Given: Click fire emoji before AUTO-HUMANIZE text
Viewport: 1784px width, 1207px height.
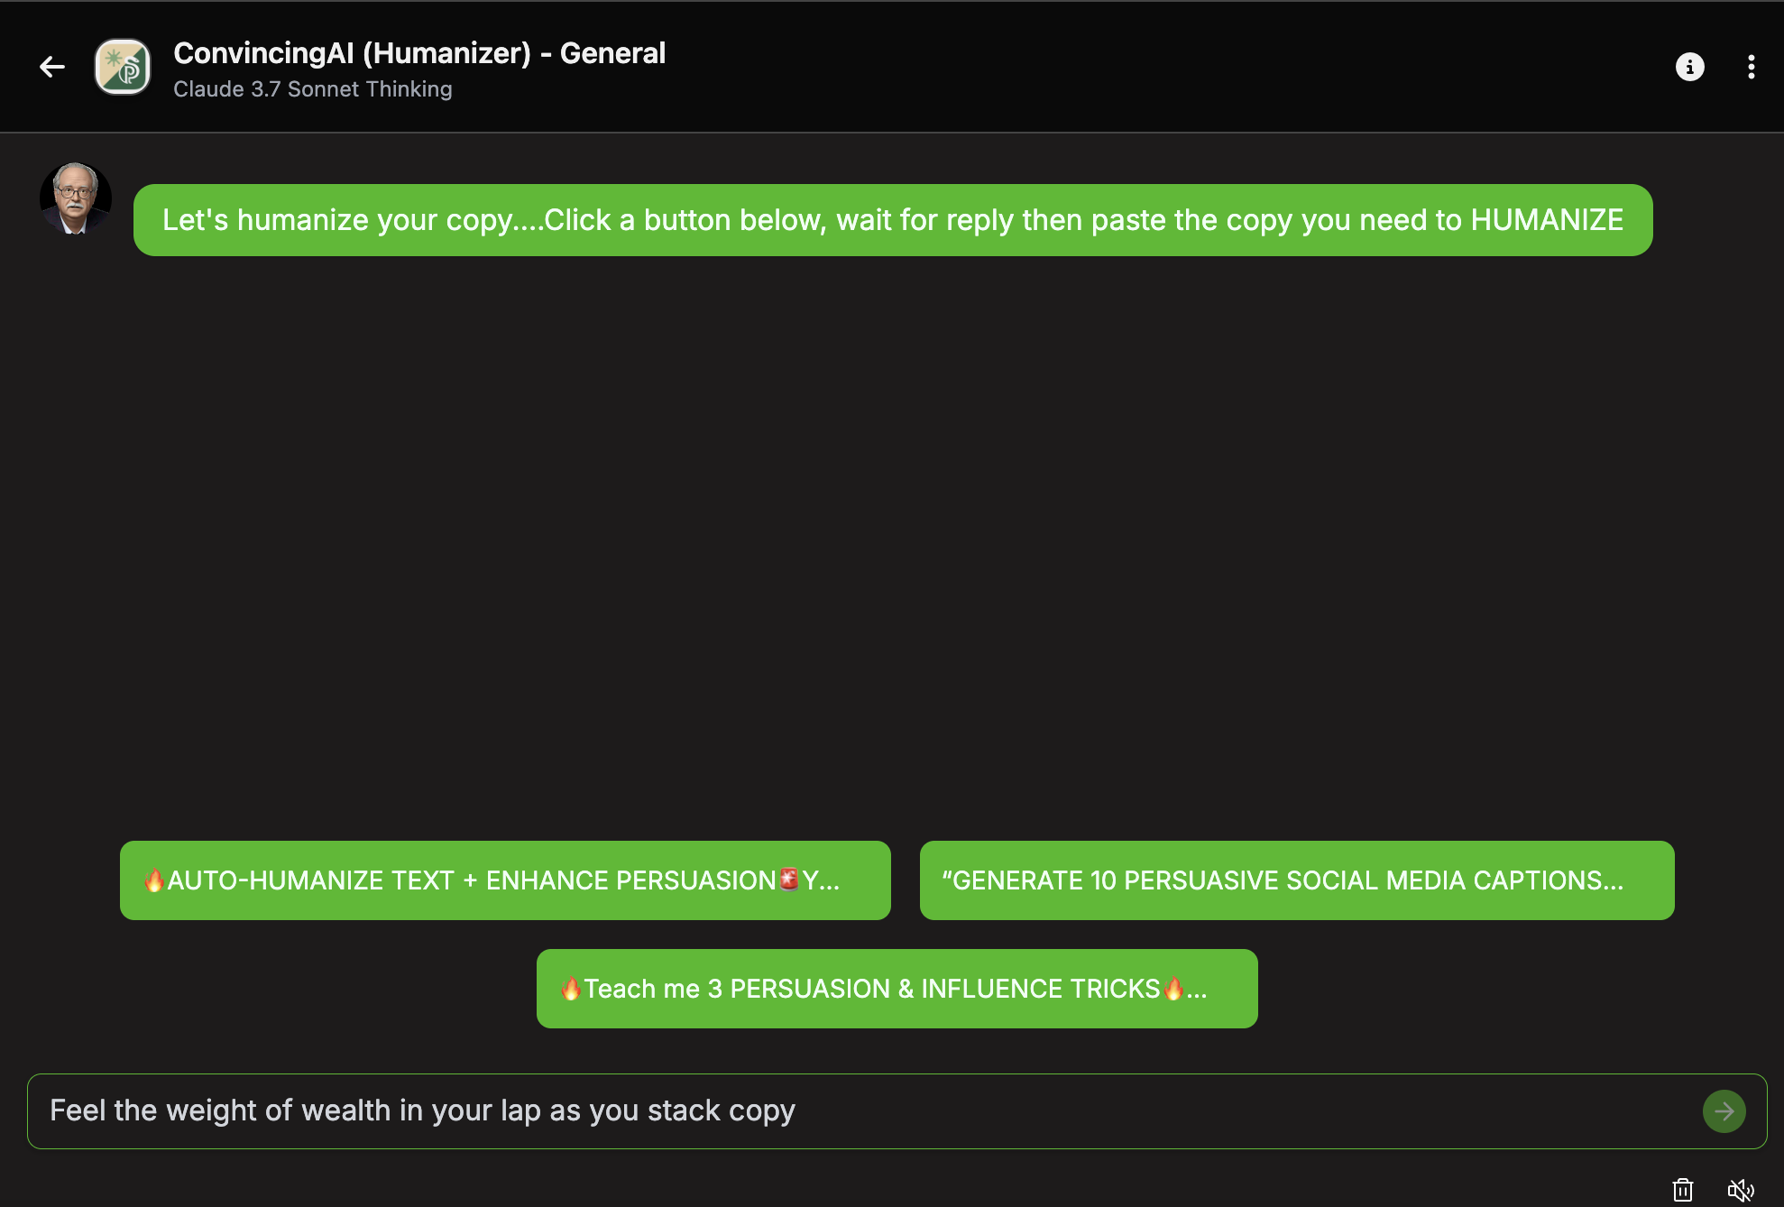Looking at the screenshot, I should pyautogui.click(x=154, y=880).
